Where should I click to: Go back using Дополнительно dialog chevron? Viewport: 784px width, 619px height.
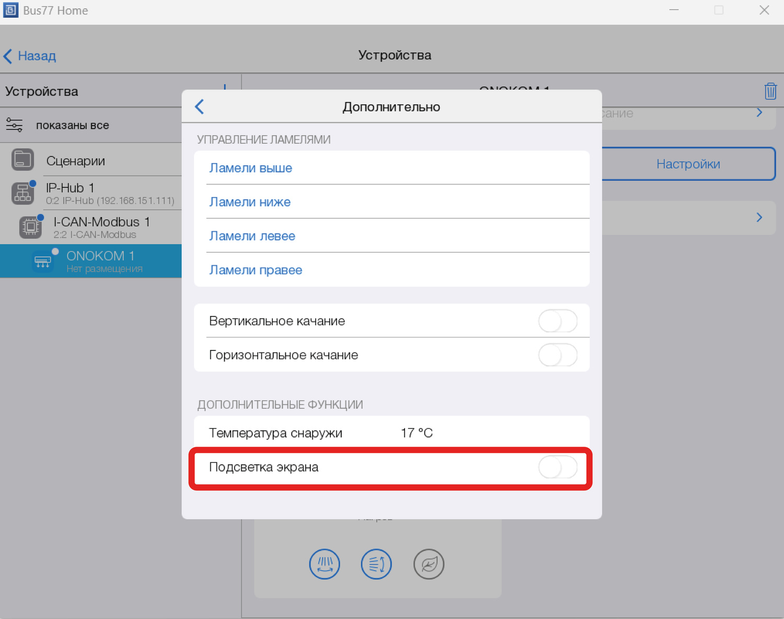pos(200,107)
